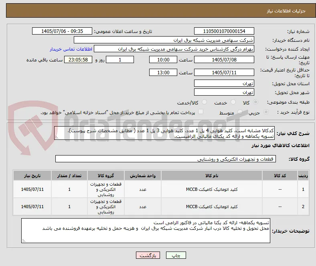Click the resize handle of buyer notes box
316x266 pixels.
[24, 240]
